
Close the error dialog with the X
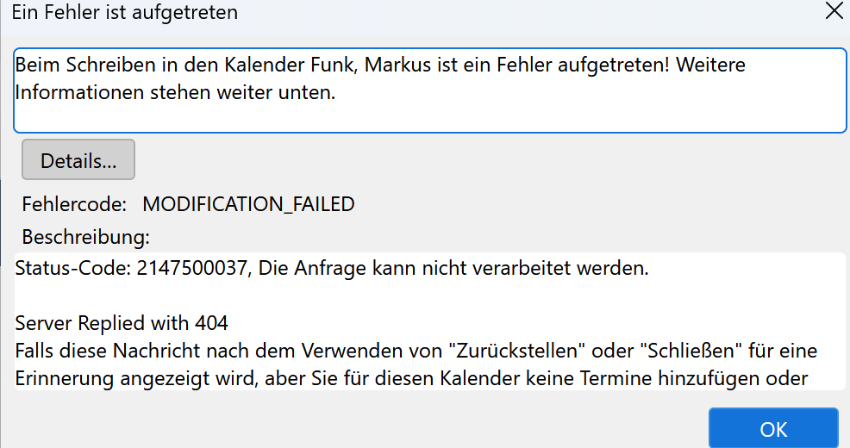point(834,11)
